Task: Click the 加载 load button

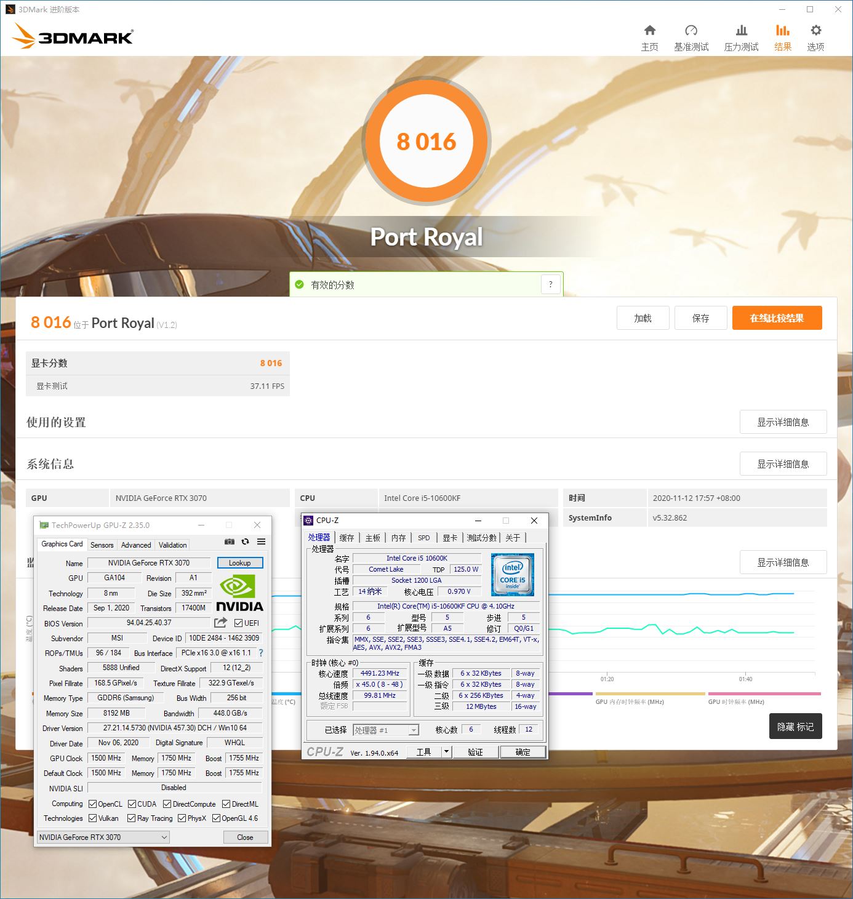Action: [x=643, y=318]
